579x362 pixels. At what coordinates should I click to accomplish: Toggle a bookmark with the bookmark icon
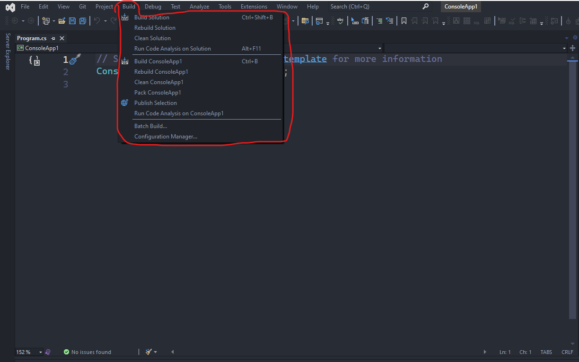click(x=404, y=21)
